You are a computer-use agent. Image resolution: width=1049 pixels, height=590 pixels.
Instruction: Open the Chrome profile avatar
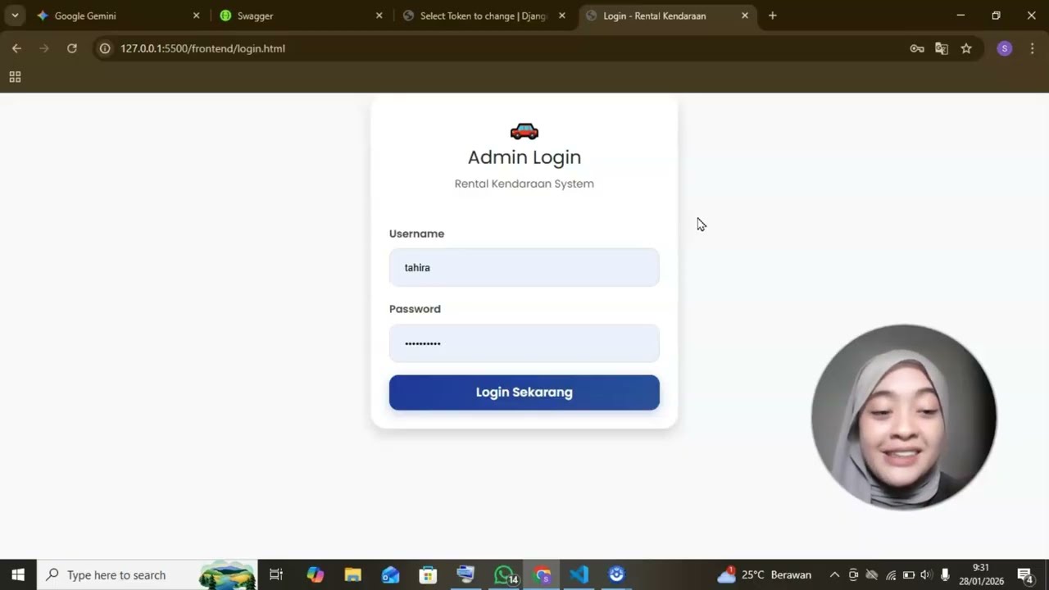pos(1005,48)
